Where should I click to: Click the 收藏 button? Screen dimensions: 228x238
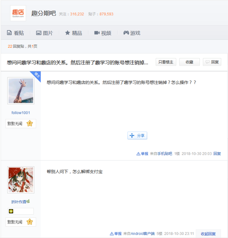[190, 62]
